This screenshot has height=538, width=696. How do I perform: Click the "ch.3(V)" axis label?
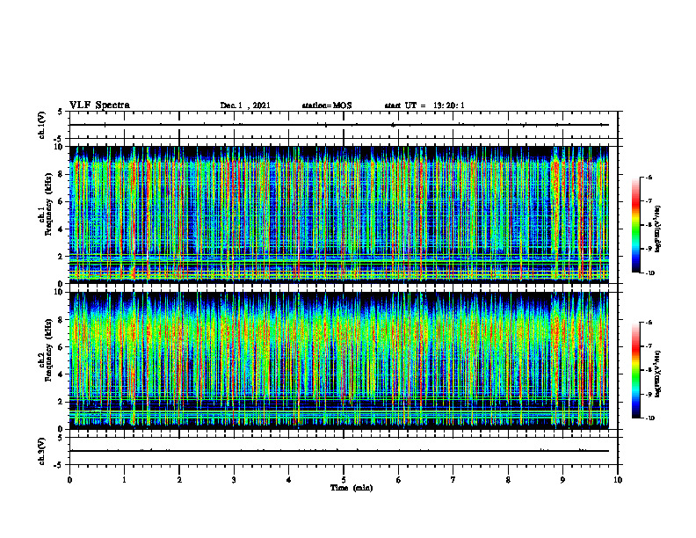click(41, 451)
